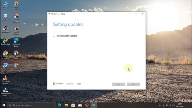This screenshot has height=108, width=192.
Task: Open Edge from the taskbar
Action: (x=59, y=105)
